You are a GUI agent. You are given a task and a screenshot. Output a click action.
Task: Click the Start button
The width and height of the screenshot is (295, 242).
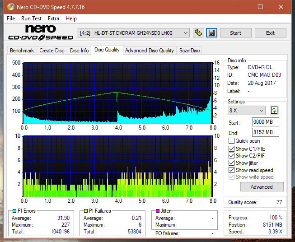235,33
